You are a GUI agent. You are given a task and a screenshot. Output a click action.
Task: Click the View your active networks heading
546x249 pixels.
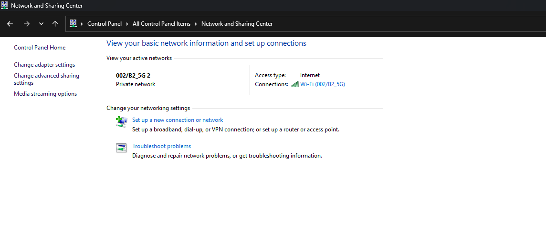coord(139,58)
